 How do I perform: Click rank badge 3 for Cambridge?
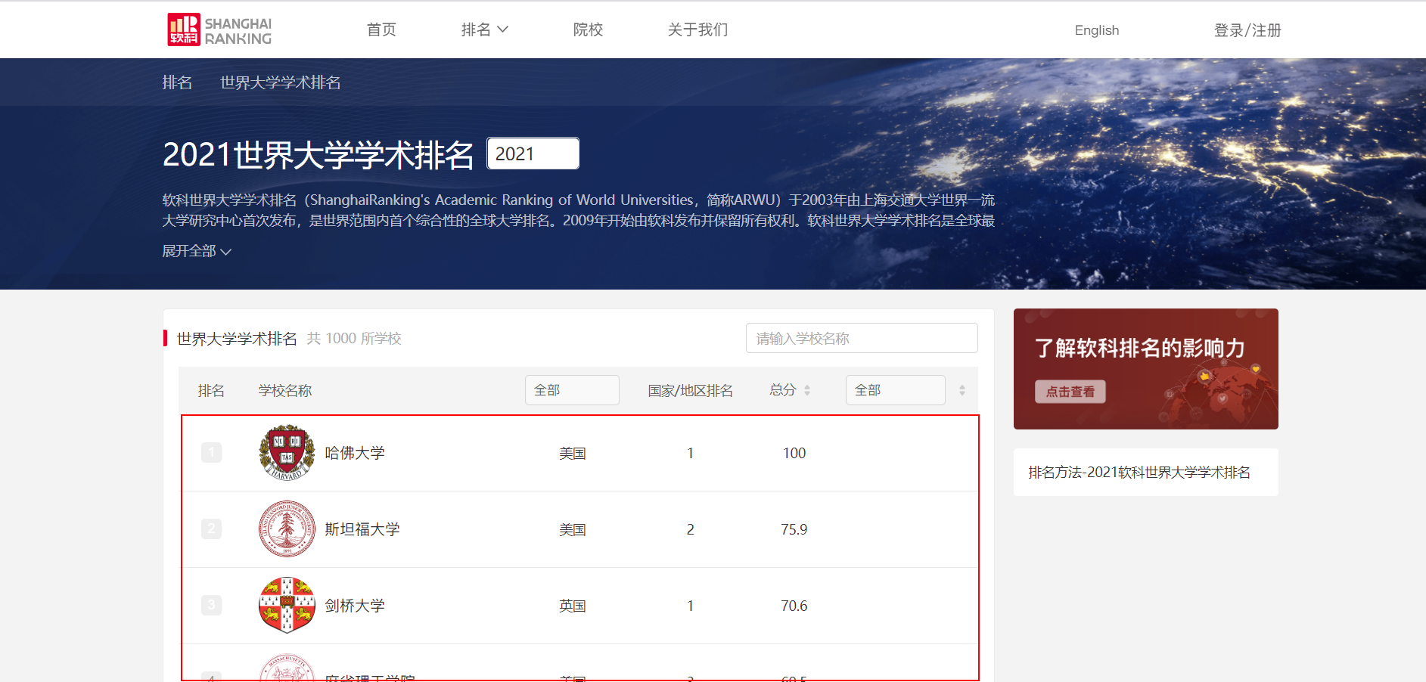tap(211, 605)
